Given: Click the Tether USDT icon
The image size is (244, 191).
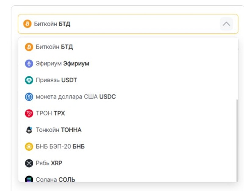Looking at the screenshot, I should pos(29,80).
